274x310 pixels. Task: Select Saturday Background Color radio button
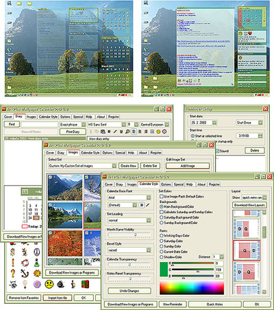point(162,217)
